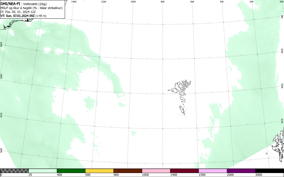Image resolution: width=284 pixels, height=177 pixels.
Task: Click the legend value 900
Action: click(116, 175)
